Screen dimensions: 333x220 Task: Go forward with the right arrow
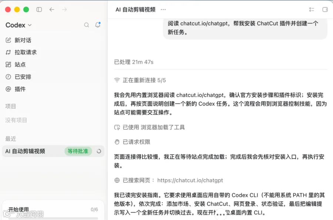tap(64, 10)
